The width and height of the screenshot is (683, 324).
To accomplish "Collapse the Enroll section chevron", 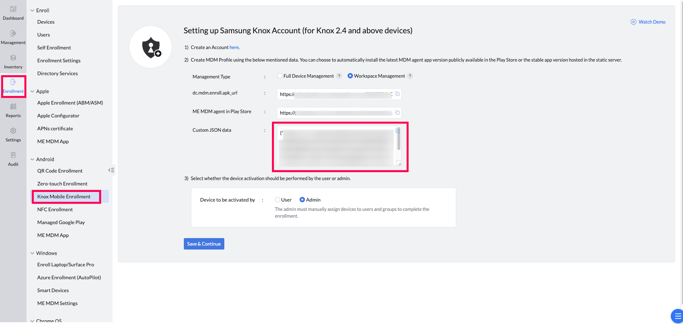I will [32, 10].
